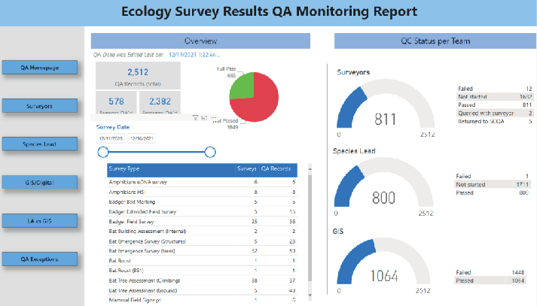Show the QA Exceptions page
Viewport: 537px width, 306px height.
point(40,259)
